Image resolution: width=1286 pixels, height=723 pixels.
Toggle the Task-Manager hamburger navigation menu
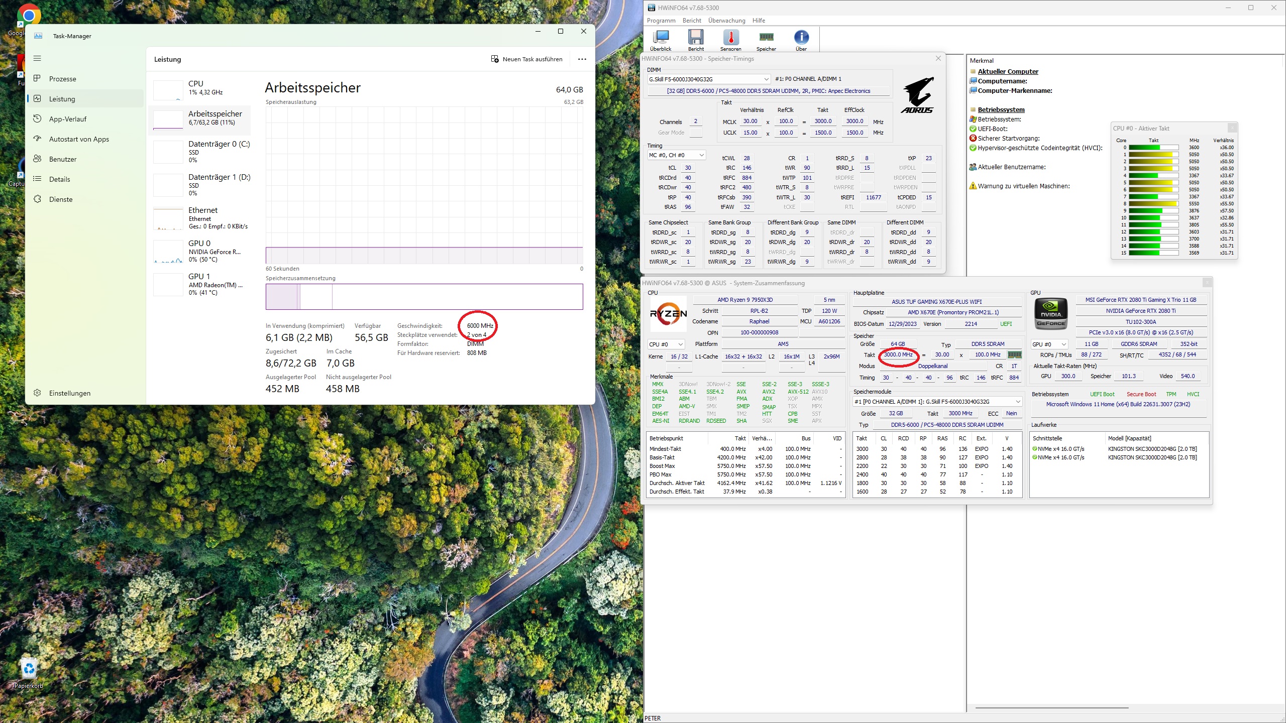tap(37, 59)
